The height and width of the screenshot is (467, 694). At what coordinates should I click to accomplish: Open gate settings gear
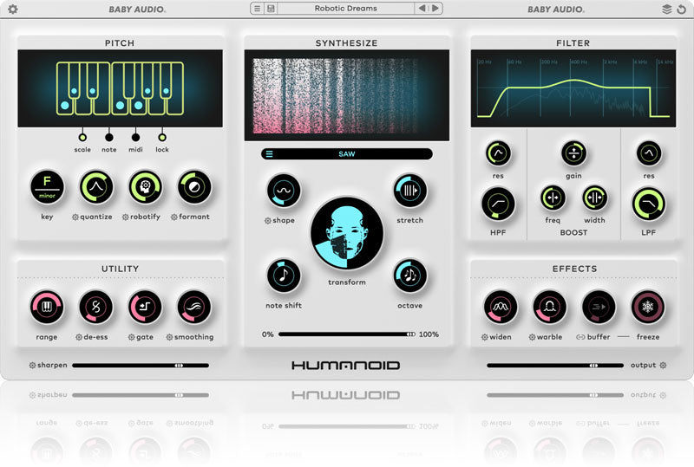tap(132, 337)
